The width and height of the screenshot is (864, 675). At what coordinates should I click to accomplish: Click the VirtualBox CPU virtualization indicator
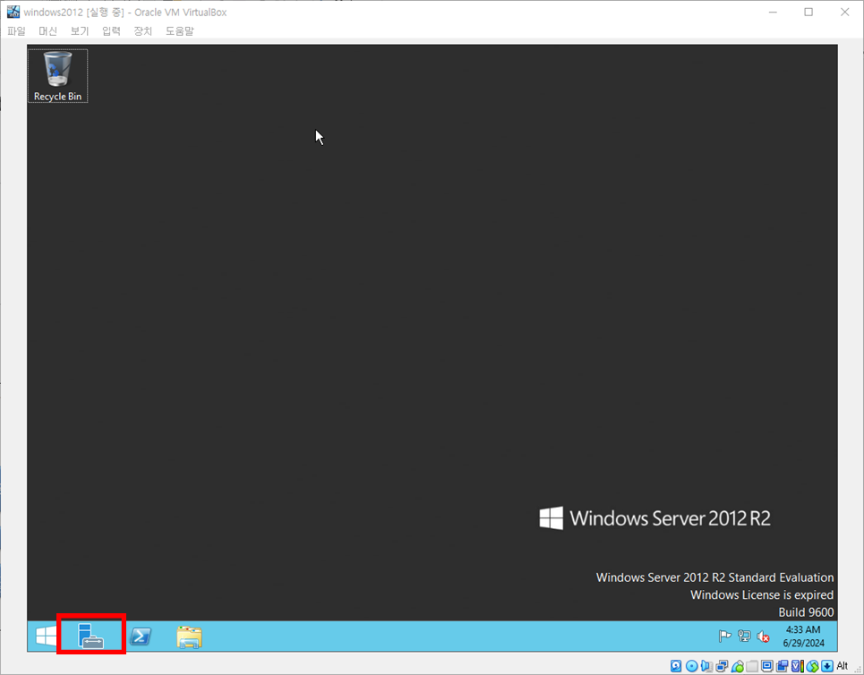coord(797,666)
